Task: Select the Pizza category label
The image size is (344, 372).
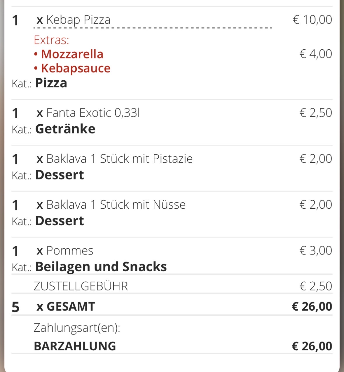Action: click(x=51, y=83)
